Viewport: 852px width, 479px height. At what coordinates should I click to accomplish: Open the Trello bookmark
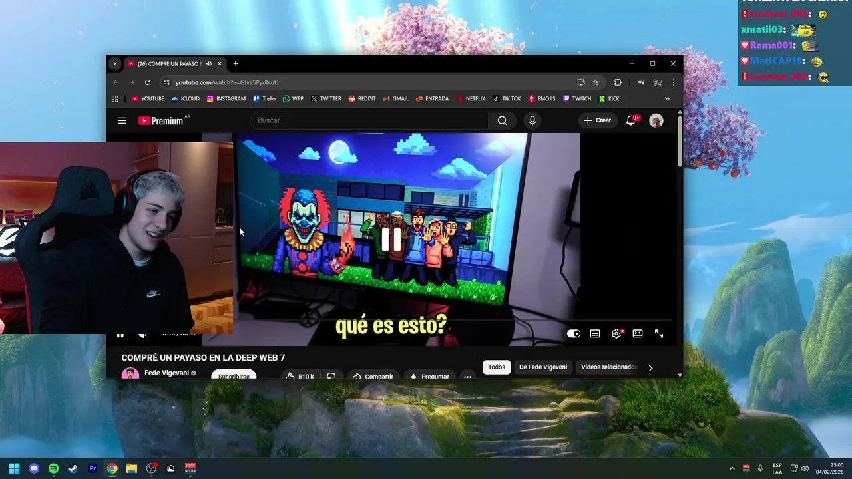(x=264, y=99)
